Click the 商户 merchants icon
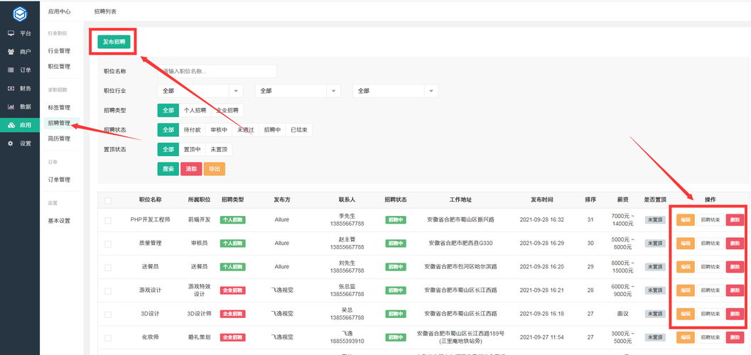Viewport: 751px width, 355px height. tap(11, 52)
